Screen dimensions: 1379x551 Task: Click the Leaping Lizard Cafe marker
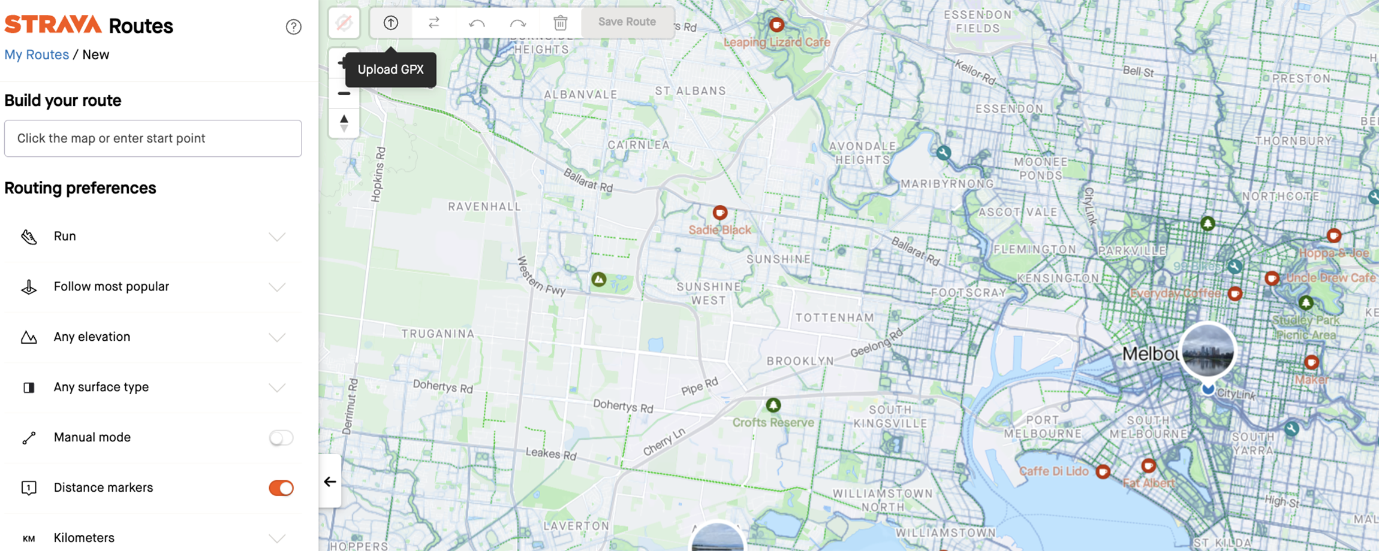click(x=776, y=25)
